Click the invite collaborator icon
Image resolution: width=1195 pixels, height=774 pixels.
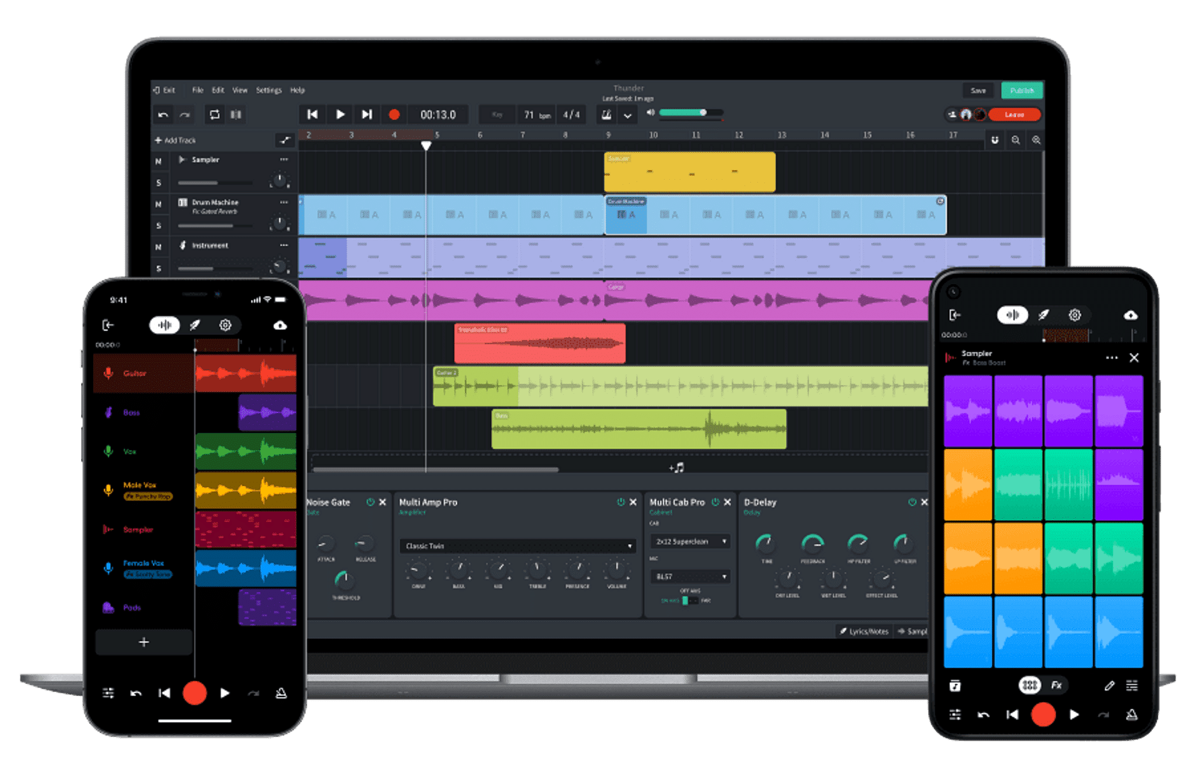point(952,114)
